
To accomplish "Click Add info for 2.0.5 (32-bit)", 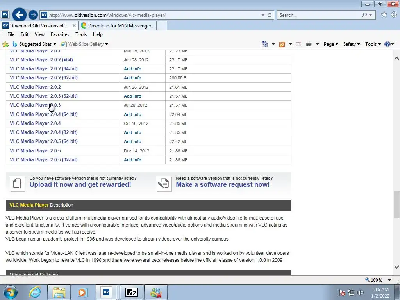I will coord(132,160).
